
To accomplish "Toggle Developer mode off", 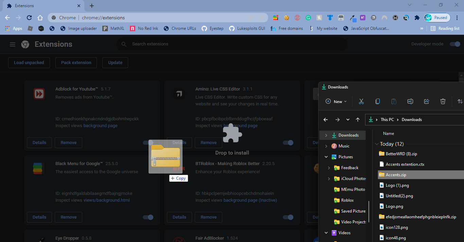I will coord(454,44).
